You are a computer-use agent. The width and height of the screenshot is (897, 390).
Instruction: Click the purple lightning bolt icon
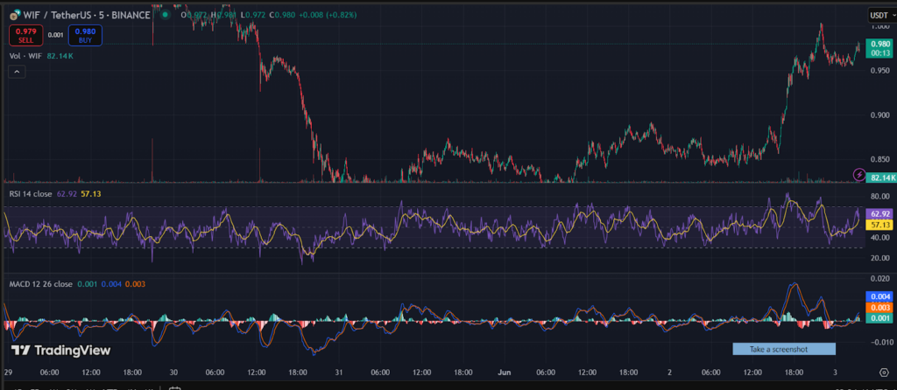pyautogui.click(x=858, y=175)
